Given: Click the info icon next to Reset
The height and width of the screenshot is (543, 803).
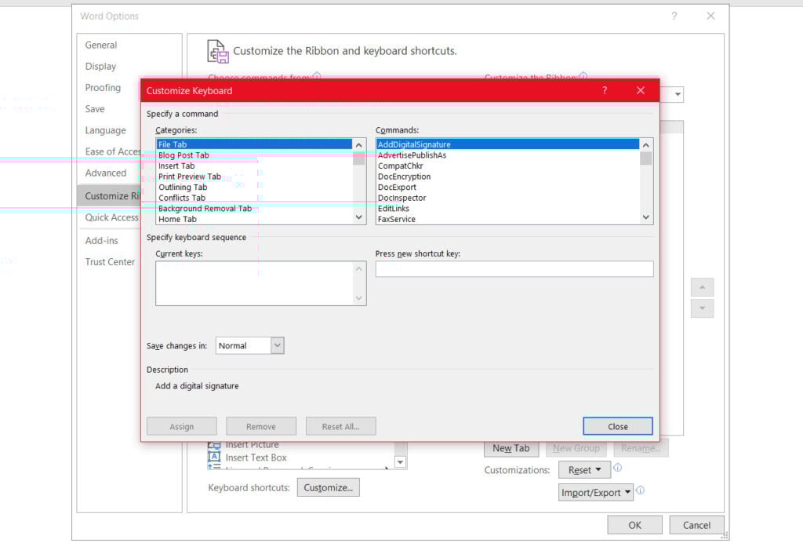Looking at the screenshot, I should click(x=618, y=468).
